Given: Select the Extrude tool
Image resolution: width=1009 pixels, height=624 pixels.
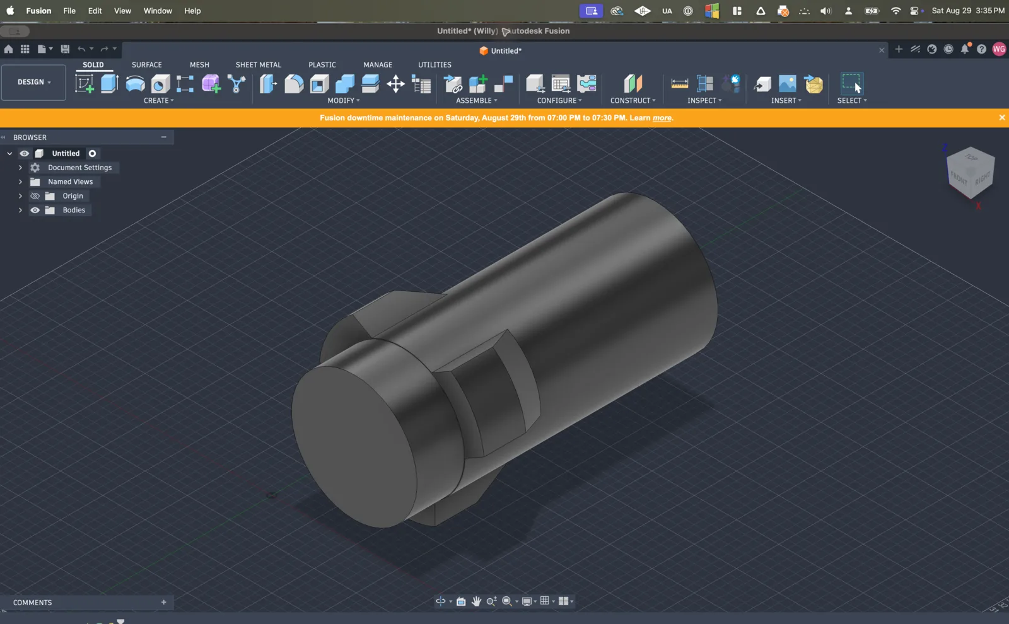Looking at the screenshot, I should [110, 84].
